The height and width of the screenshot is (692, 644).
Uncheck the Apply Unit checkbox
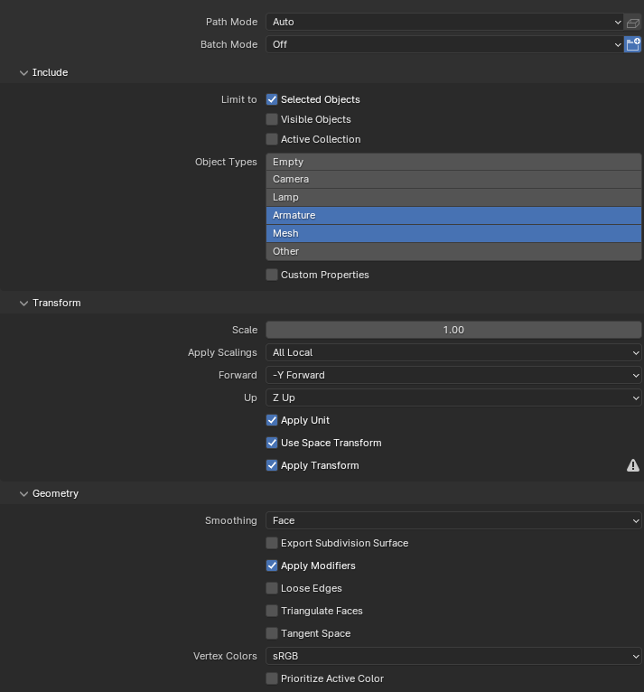click(272, 420)
